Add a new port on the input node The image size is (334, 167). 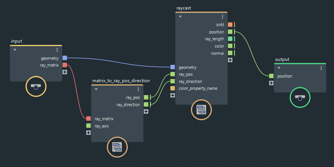pos(65,72)
